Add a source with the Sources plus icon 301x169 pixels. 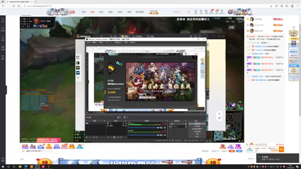click(x=108, y=137)
